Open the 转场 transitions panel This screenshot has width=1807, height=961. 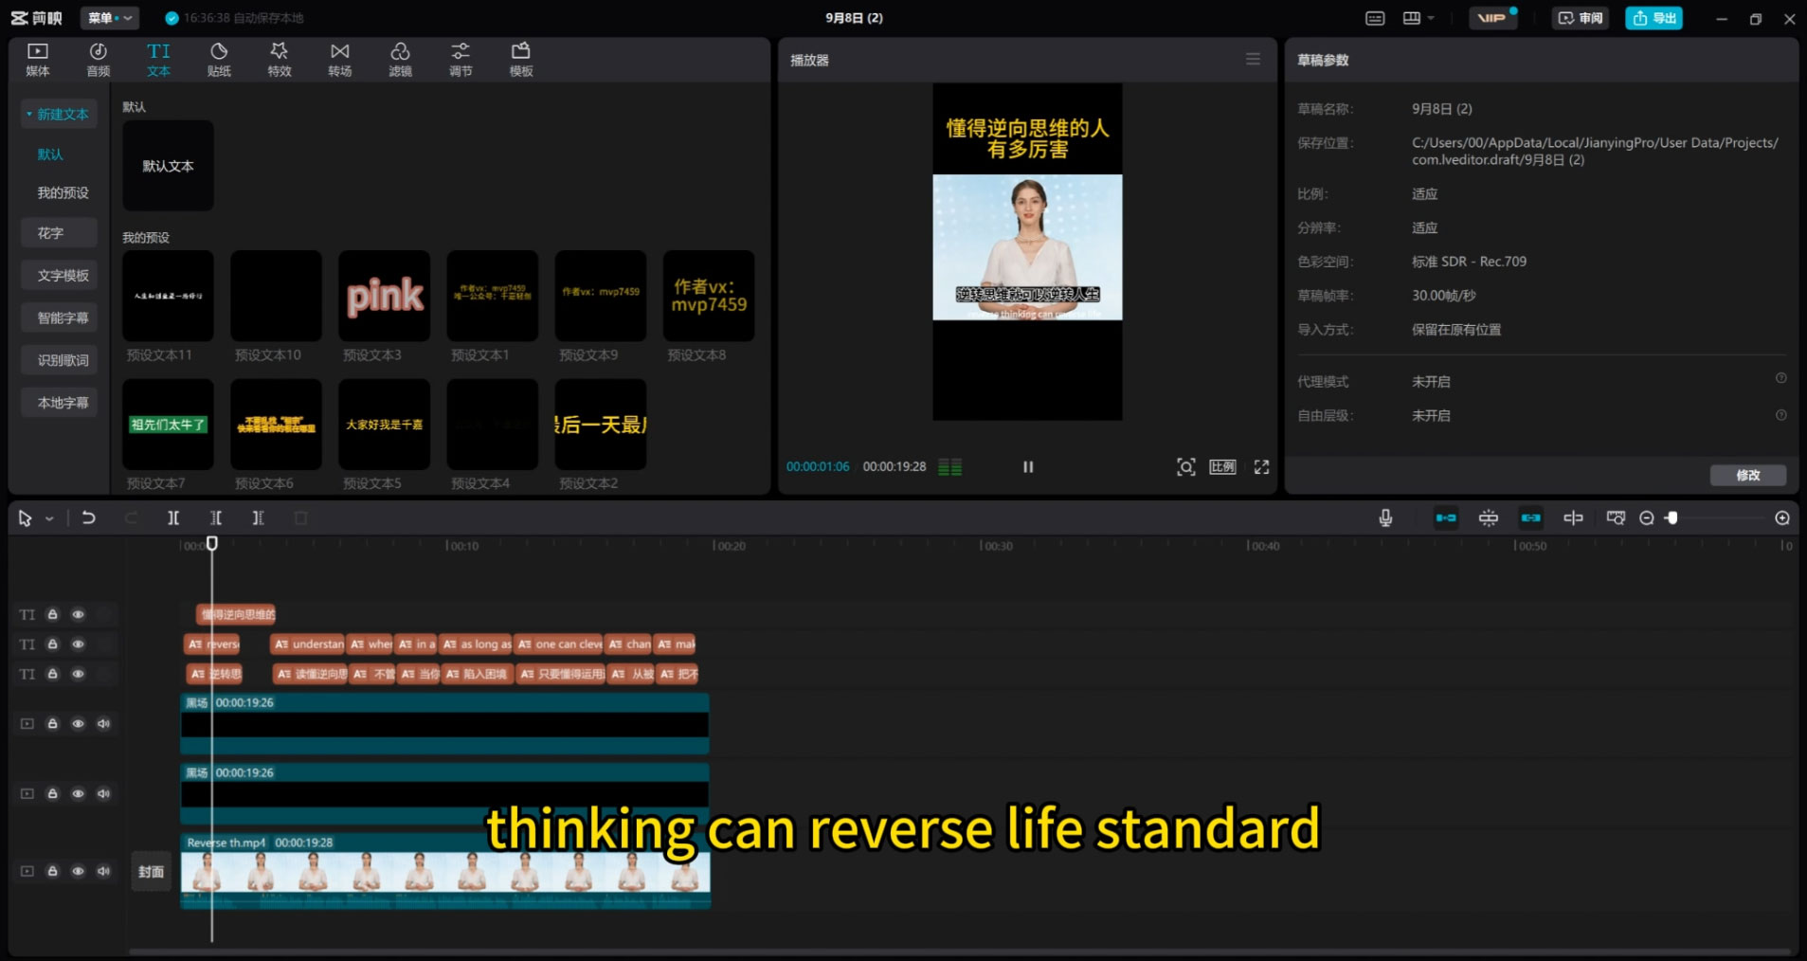click(x=339, y=59)
